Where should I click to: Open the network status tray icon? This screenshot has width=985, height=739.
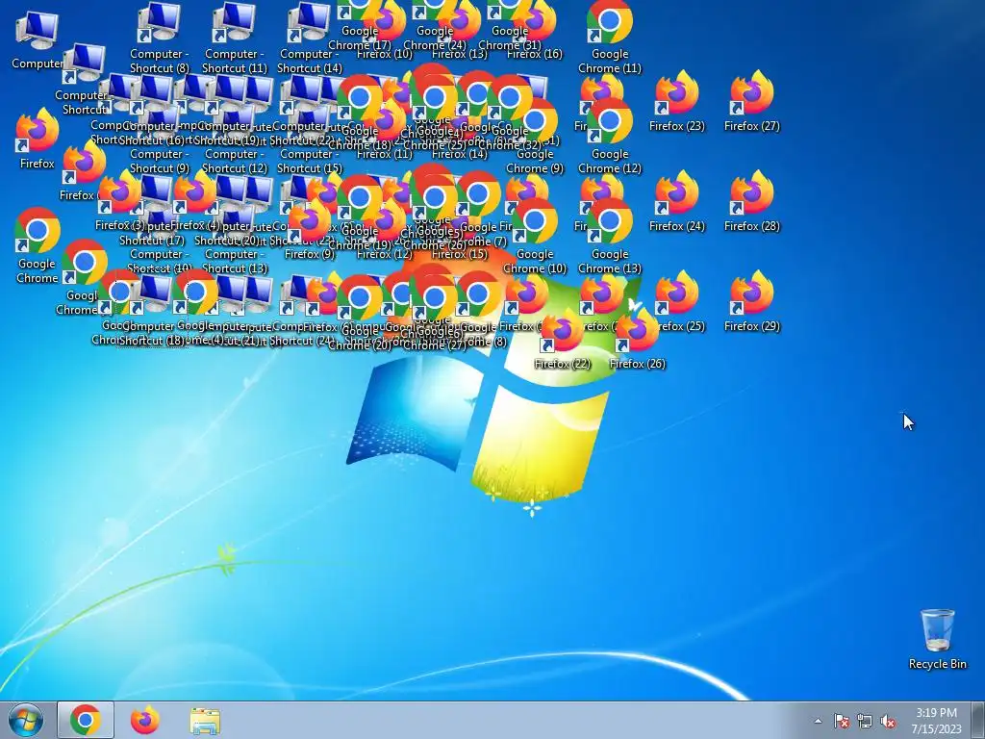tap(865, 721)
